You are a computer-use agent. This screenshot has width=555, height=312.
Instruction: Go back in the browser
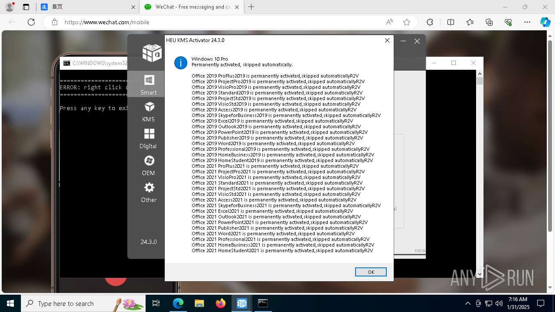[x=12, y=22]
